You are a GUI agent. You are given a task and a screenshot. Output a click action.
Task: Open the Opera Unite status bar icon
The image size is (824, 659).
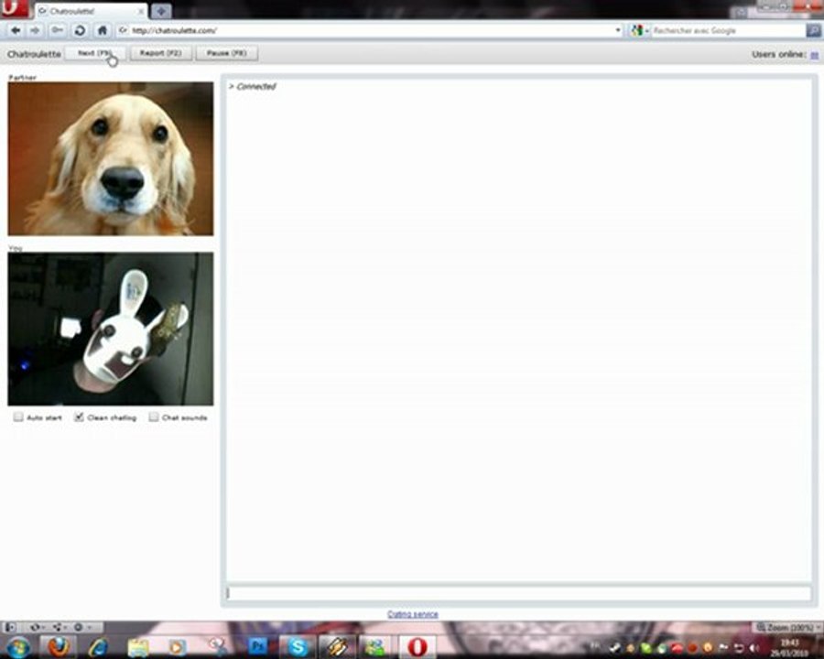coord(59,627)
